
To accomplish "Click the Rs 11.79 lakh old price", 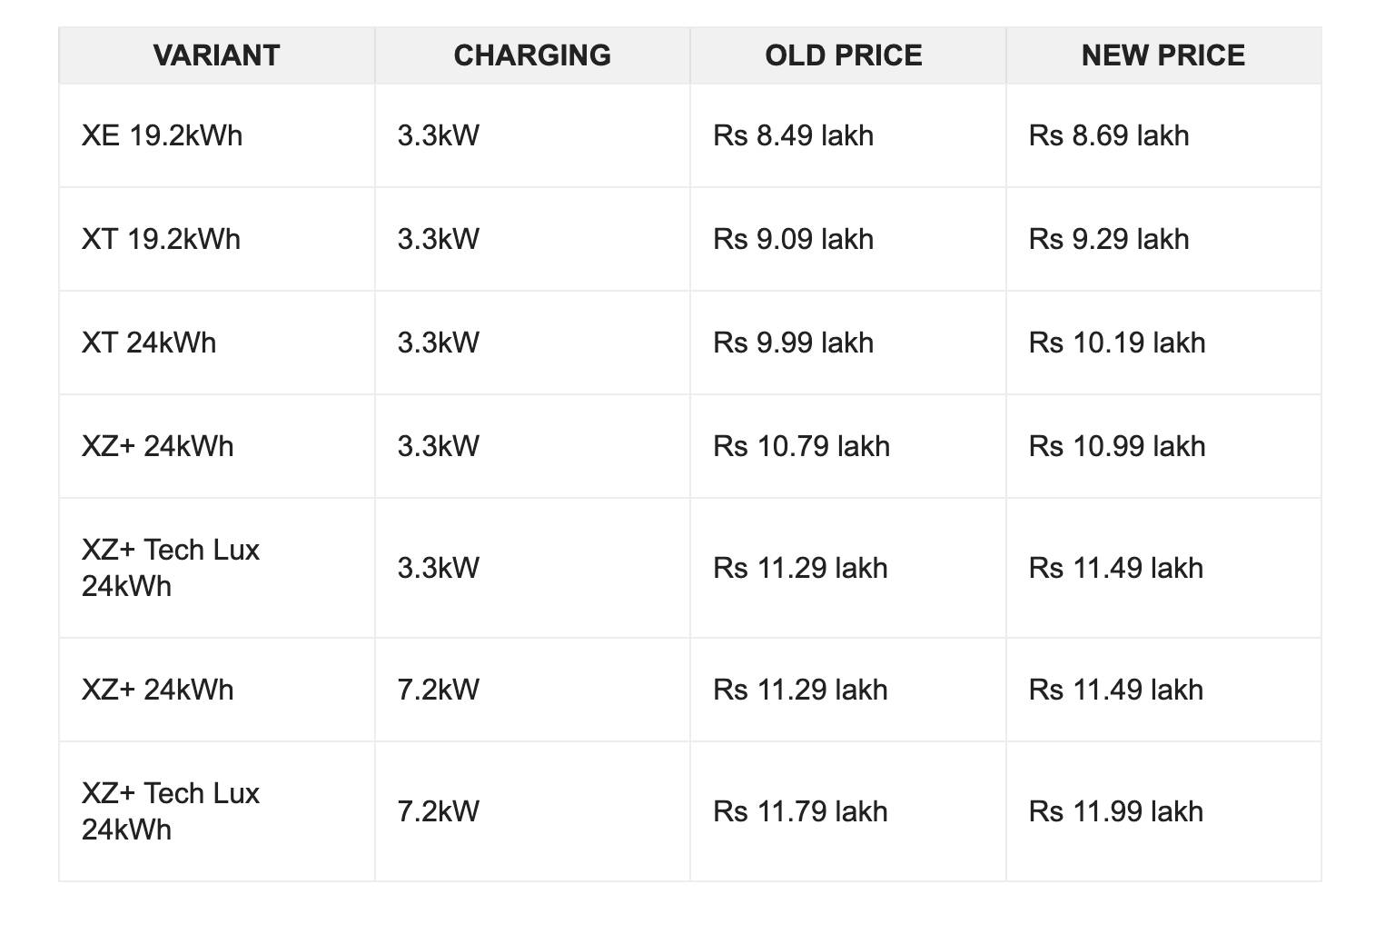I will click(800, 812).
